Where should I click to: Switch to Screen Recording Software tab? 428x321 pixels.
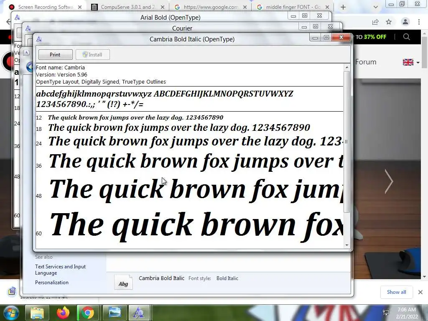point(45,7)
